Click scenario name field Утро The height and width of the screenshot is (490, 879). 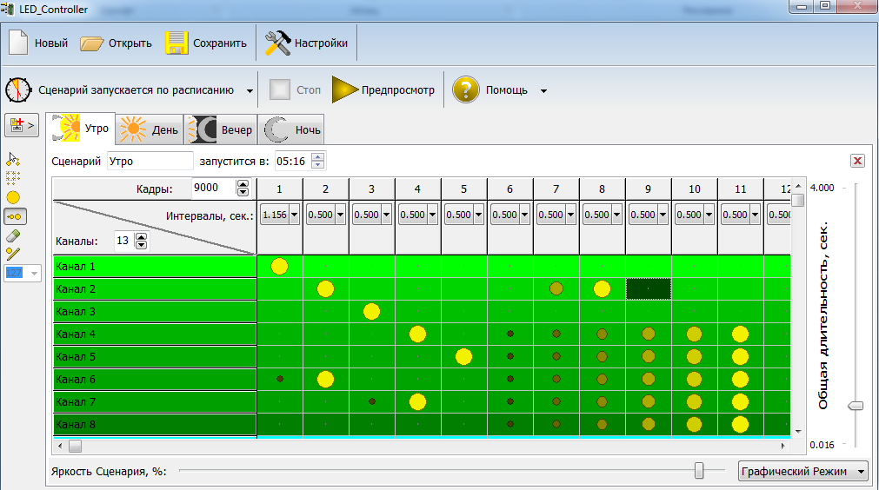(150, 162)
